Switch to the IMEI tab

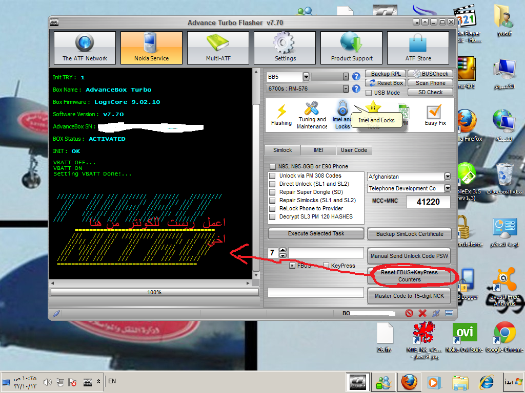[x=318, y=150]
